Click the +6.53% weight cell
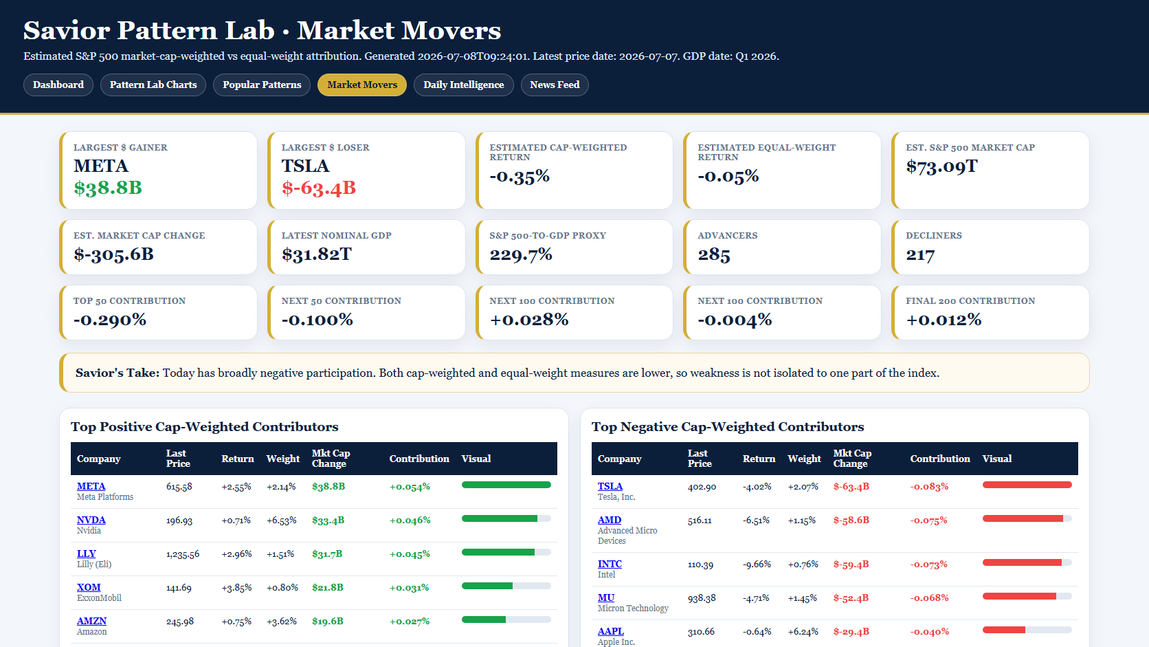Image resolution: width=1149 pixels, height=647 pixels. pyautogui.click(x=282, y=520)
